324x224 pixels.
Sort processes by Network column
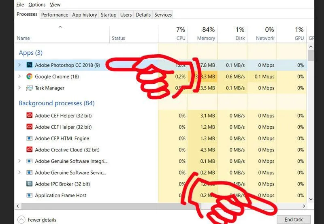point(262,34)
